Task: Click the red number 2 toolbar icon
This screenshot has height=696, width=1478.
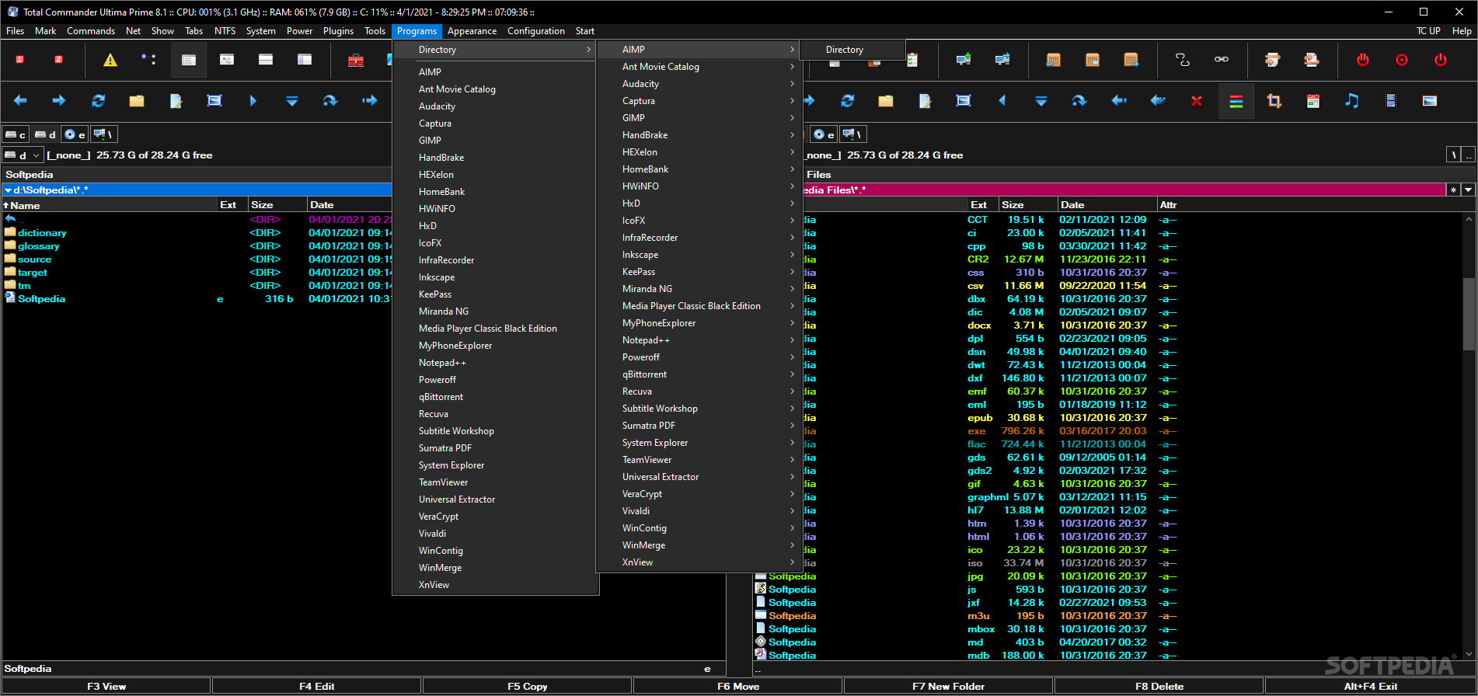Action: pos(58,60)
